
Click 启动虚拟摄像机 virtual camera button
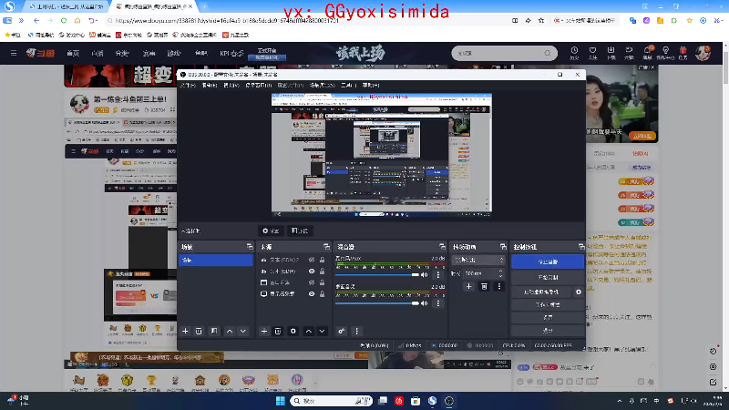[x=541, y=292]
